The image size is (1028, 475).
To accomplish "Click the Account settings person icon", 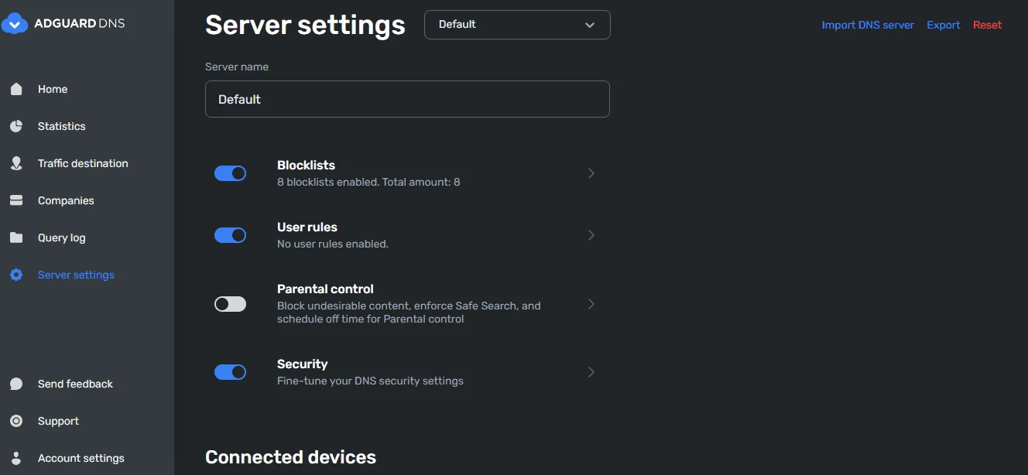I will point(16,458).
